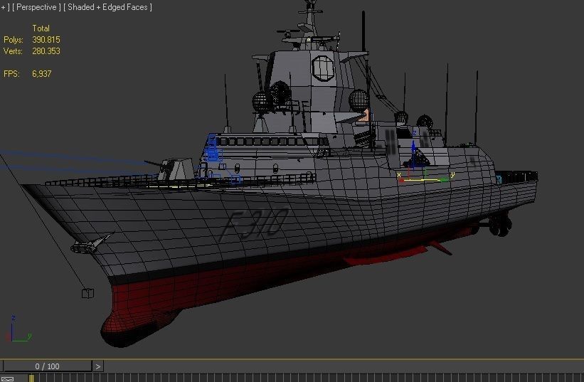The height and width of the screenshot is (382, 584).
Task: Advance one frame with the slider's right arrow
Action: pos(97,366)
